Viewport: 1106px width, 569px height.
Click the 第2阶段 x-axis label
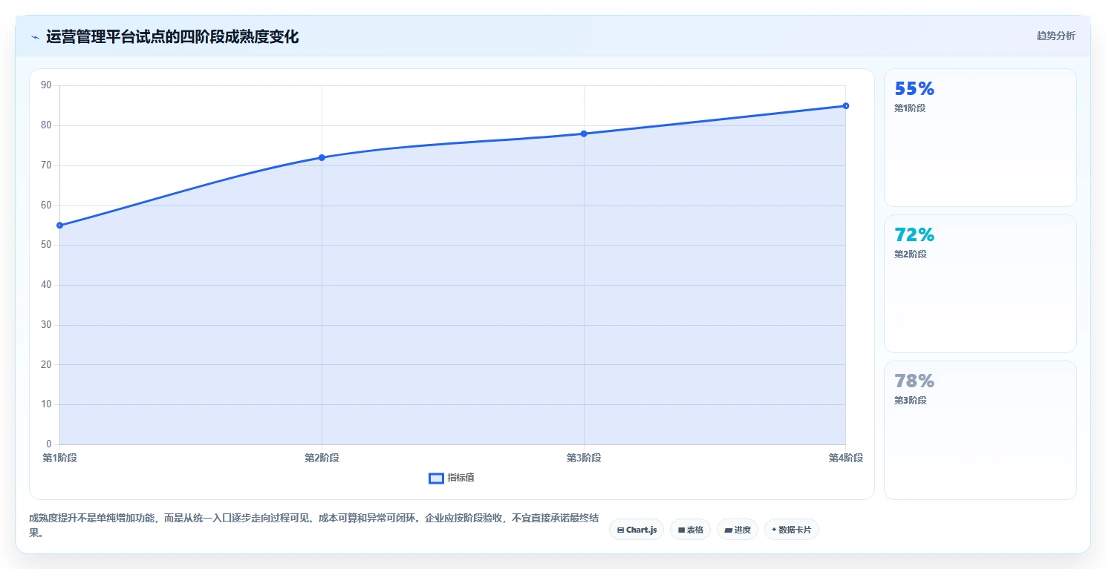[x=322, y=458]
